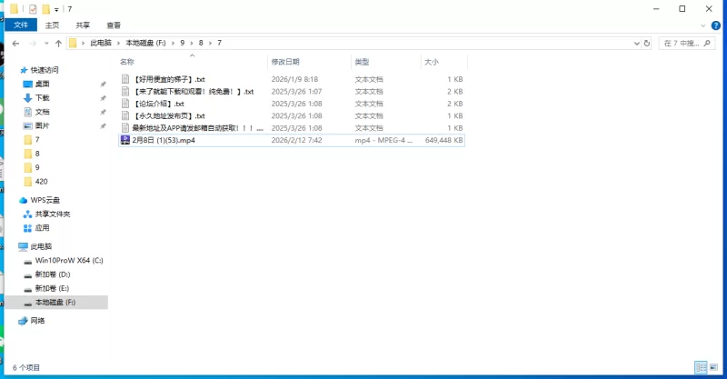
Task: Refresh the current folder view
Action: (647, 43)
